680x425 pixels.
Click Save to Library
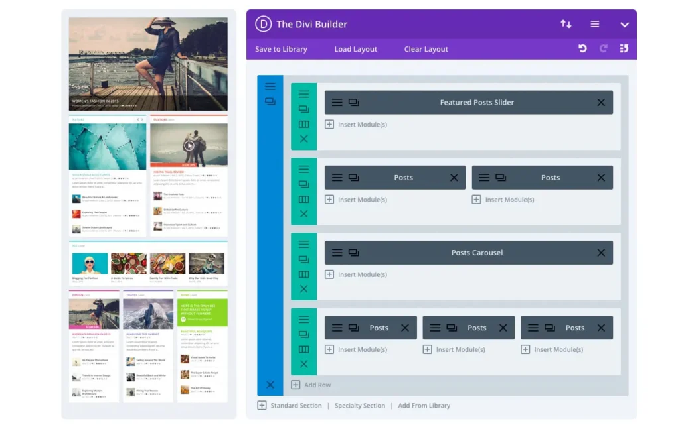281,49
